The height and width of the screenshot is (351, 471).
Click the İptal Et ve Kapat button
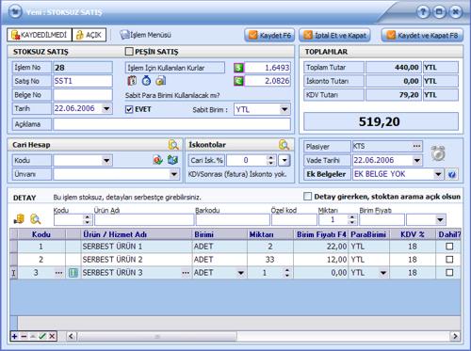coord(335,35)
